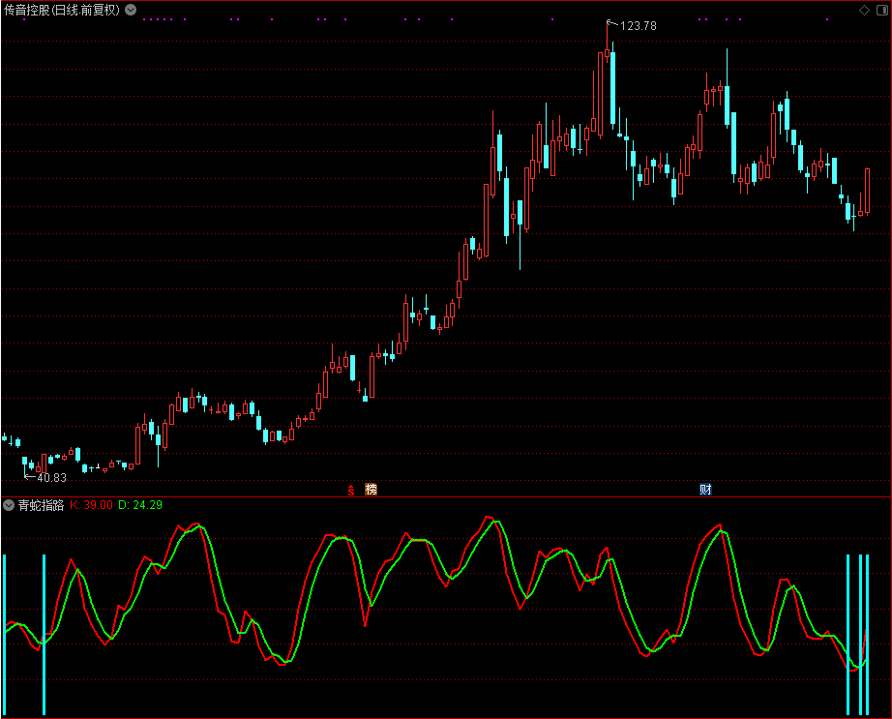The image size is (892, 719).
Task: Open the 榜 ranking marker icon
Action: pyautogui.click(x=371, y=490)
